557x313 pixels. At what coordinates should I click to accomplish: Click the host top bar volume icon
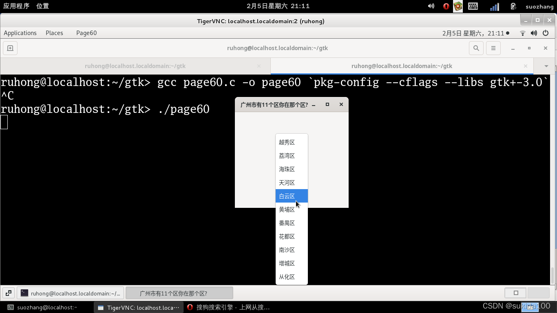tap(431, 6)
